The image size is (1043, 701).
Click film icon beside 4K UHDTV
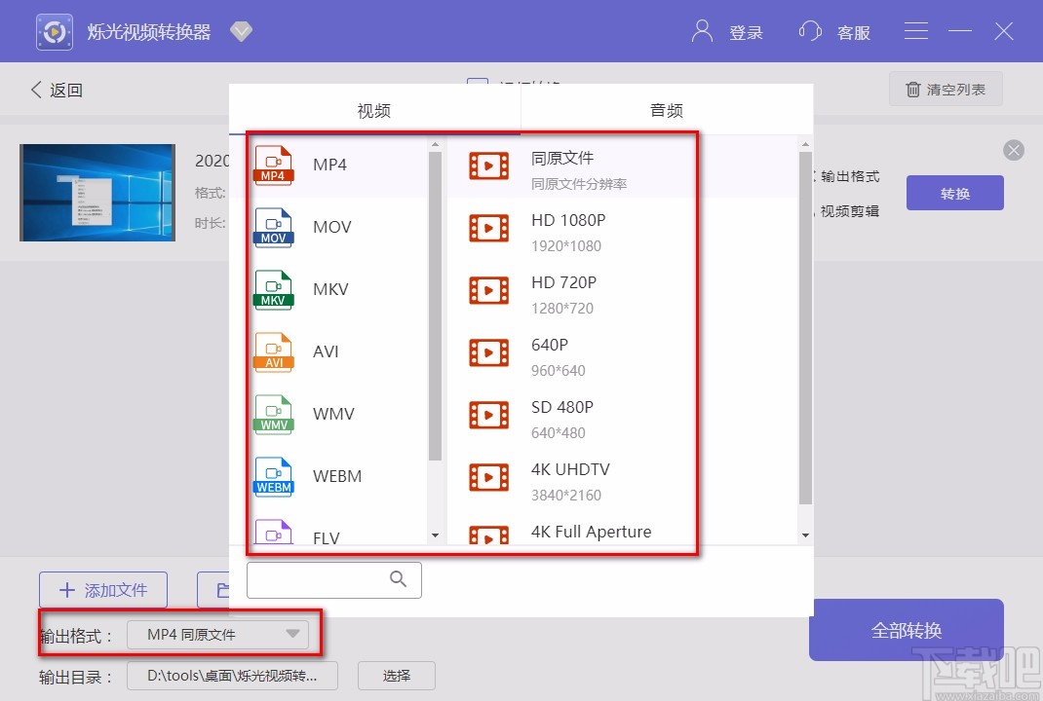489,477
